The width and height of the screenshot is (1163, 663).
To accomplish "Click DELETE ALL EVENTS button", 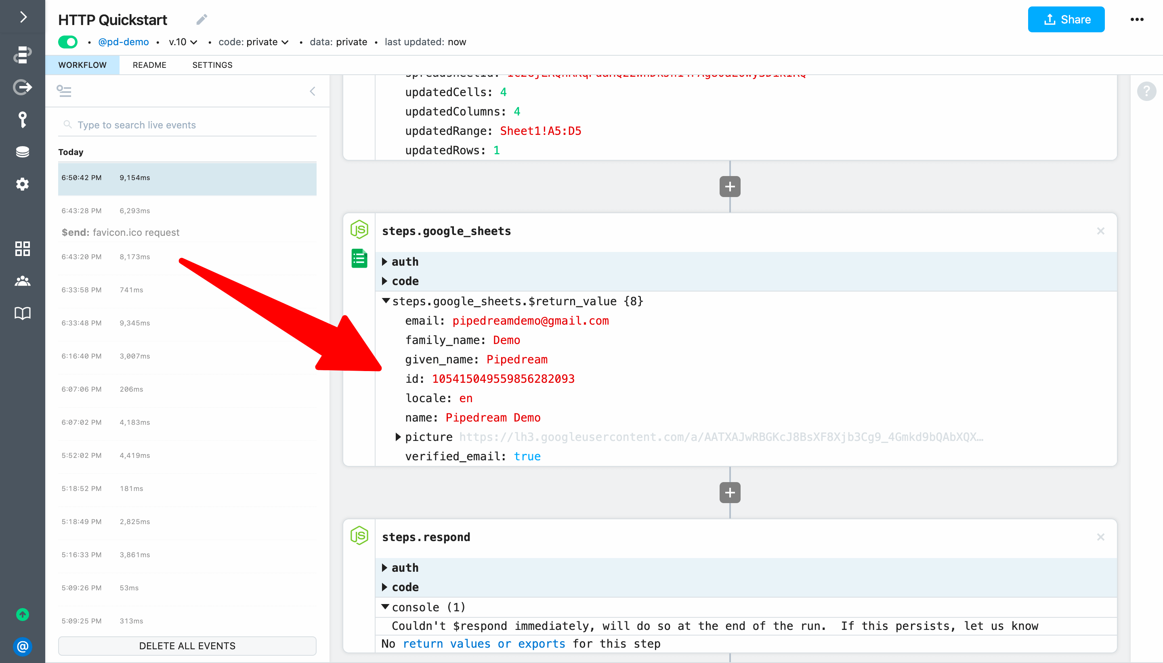I will point(187,646).
